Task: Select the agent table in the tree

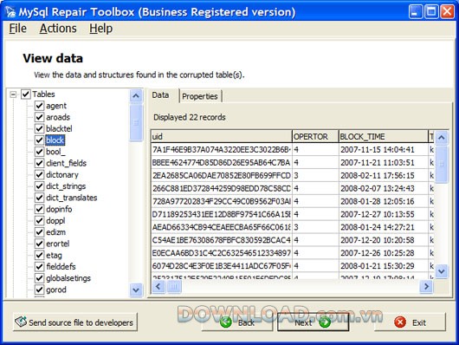Action: coord(56,106)
